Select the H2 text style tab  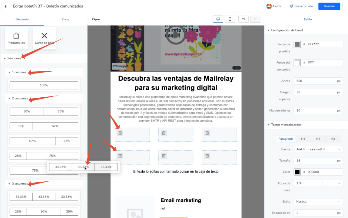click(318, 139)
